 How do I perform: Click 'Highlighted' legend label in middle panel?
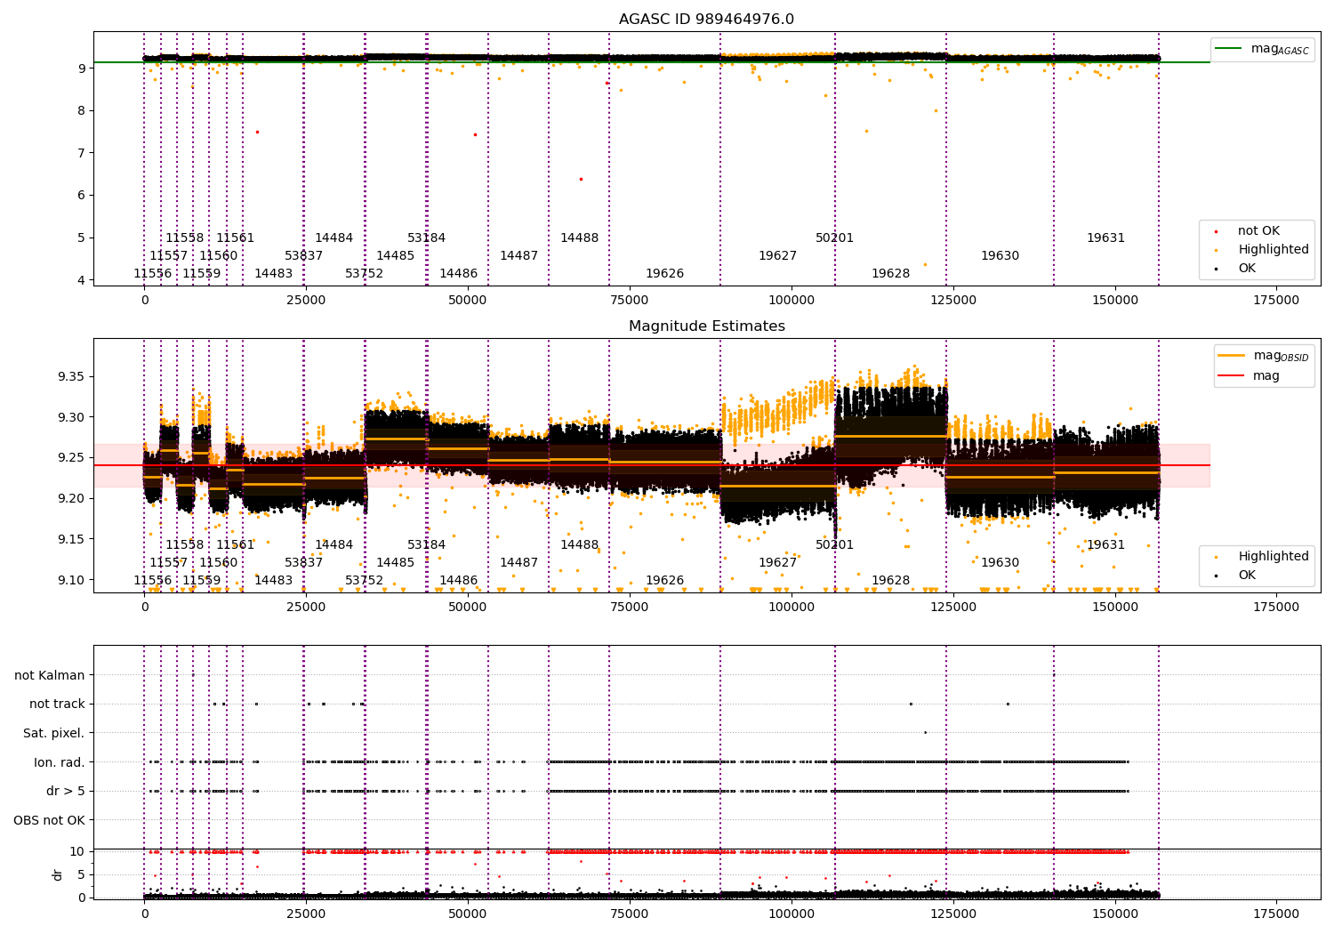1274,557
